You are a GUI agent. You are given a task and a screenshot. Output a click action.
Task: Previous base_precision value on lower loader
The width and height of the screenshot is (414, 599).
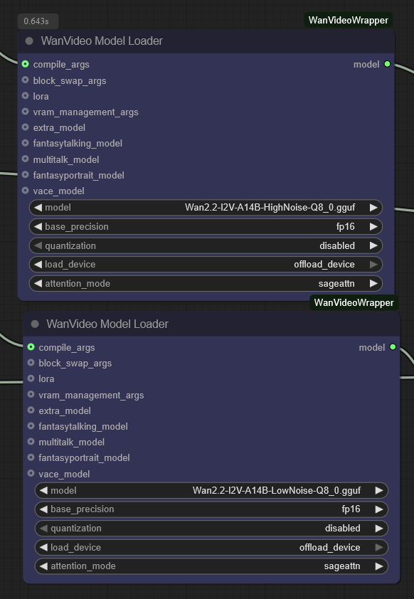click(43, 509)
